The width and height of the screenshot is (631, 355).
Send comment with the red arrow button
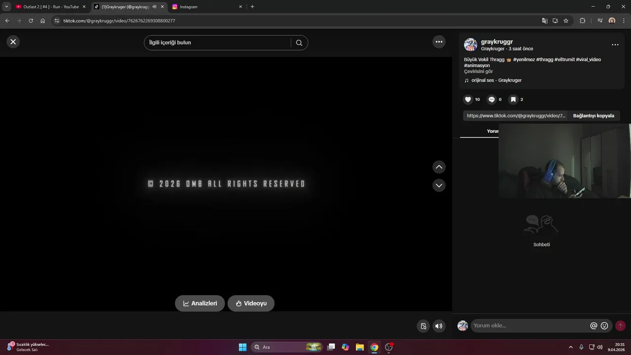pyautogui.click(x=620, y=325)
